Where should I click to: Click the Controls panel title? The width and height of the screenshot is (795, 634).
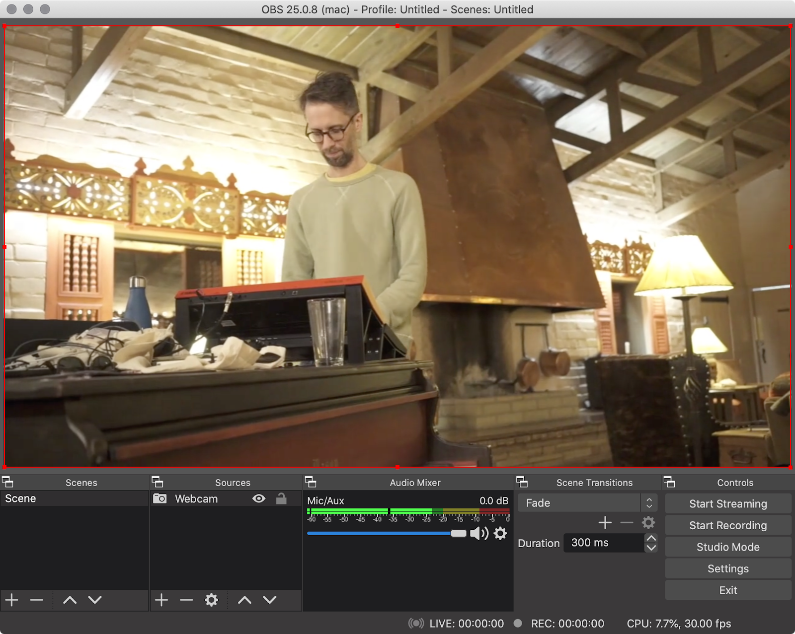click(735, 483)
